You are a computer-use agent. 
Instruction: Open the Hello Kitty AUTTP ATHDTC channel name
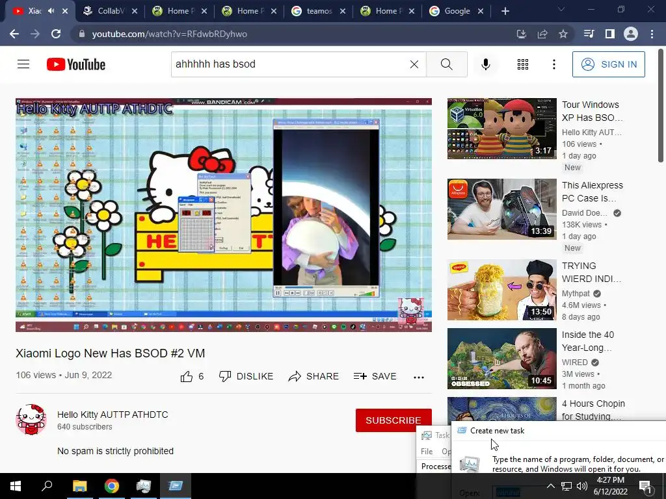click(113, 415)
